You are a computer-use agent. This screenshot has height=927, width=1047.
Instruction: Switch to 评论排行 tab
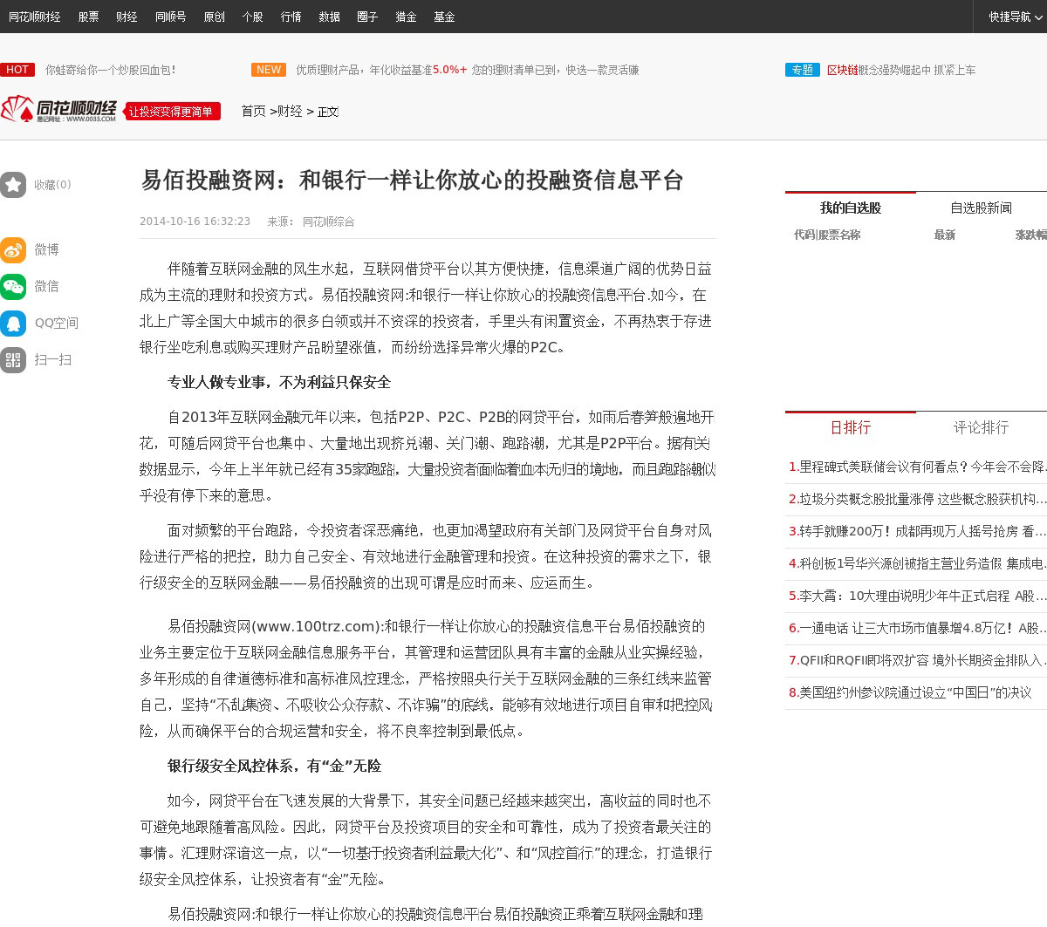click(981, 427)
